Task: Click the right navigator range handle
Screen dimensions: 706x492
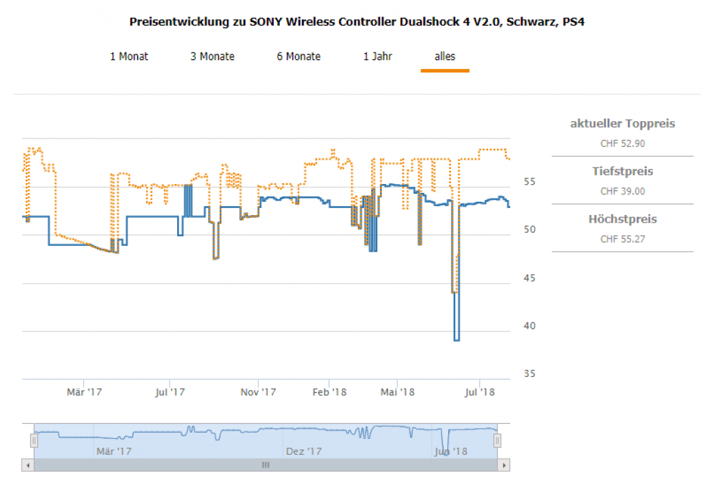Action: (x=497, y=440)
